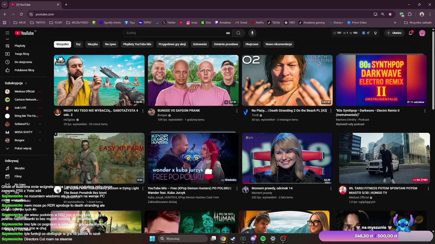435x244 pixels.
Task: Open the account avatar menu
Action: coord(422,33)
